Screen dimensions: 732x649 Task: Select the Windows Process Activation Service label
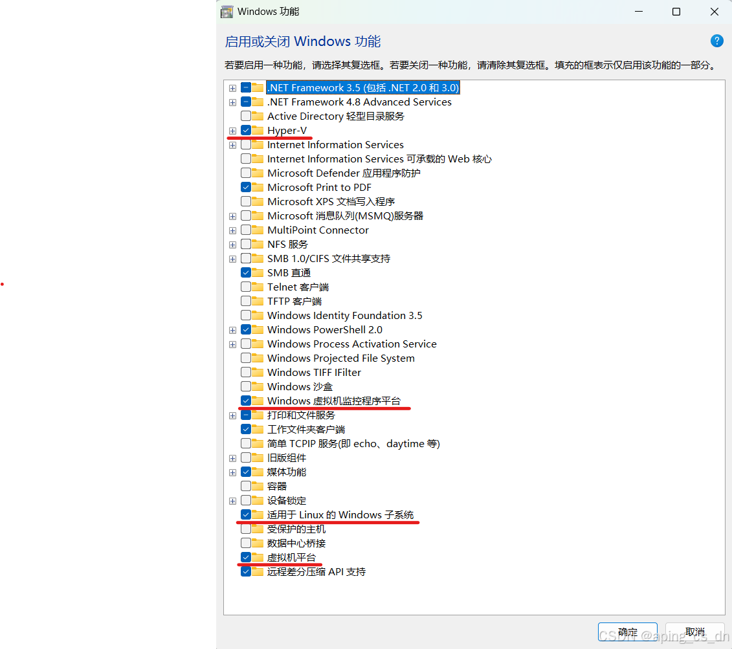click(x=352, y=344)
